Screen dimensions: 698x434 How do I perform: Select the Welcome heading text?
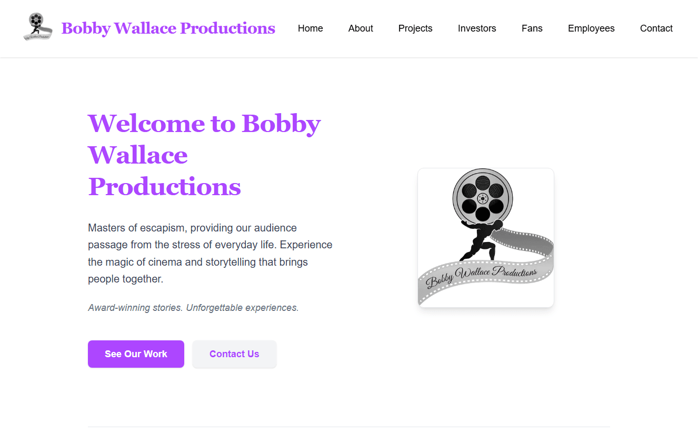(204, 155)
